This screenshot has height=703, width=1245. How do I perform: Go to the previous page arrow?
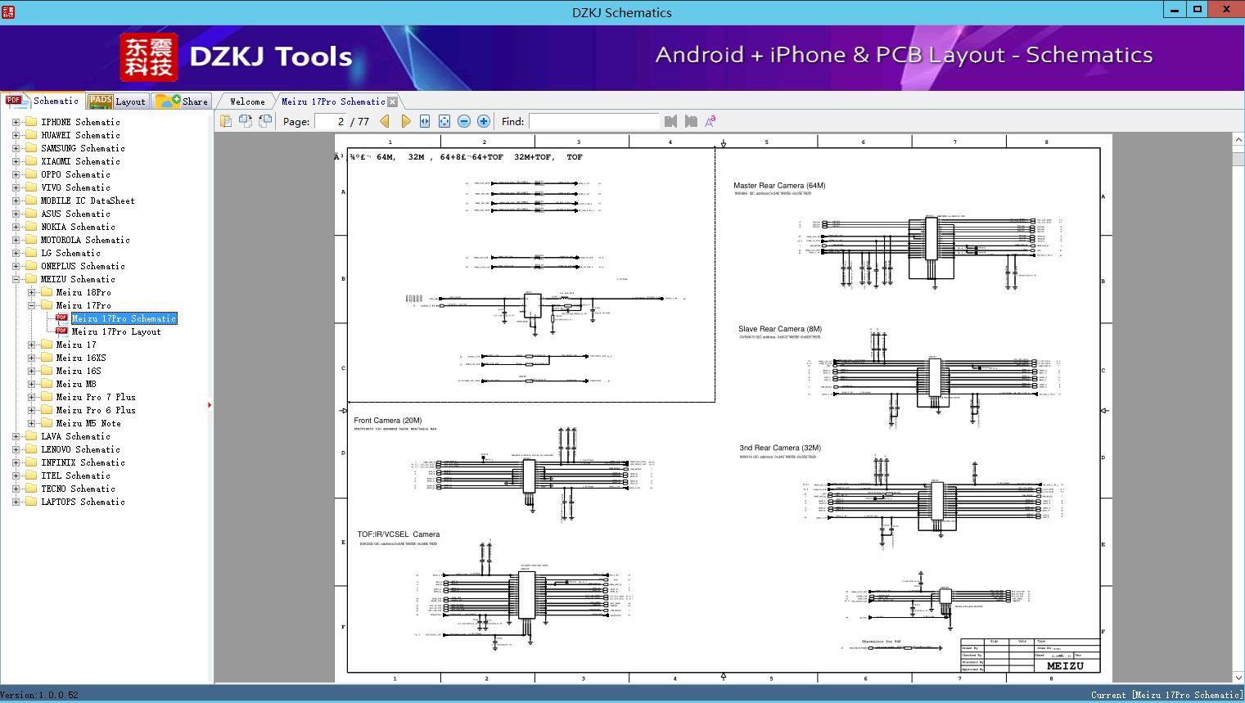coord(386,121)
